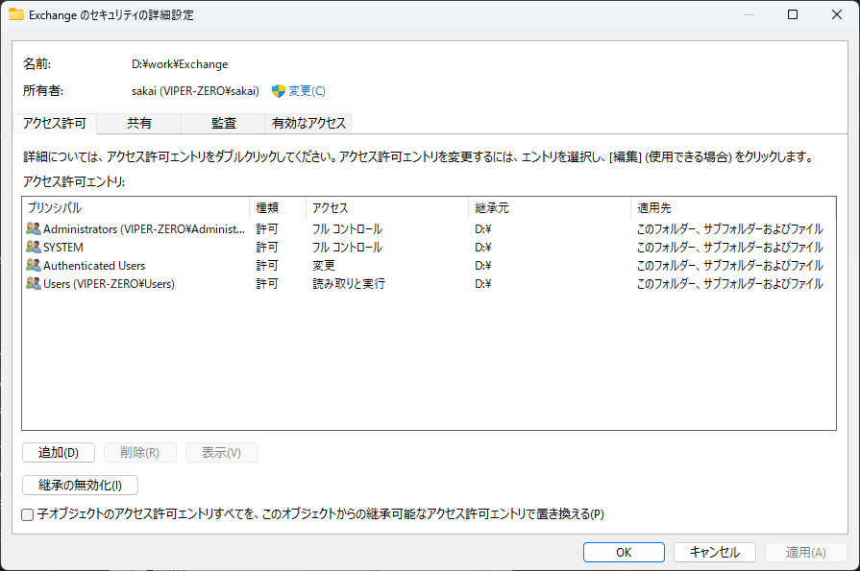Screen dimensions: 860x571
Task: Click owner name sakai (VIPER-ZERO¥sakai)
Action: tap(195, 91)
